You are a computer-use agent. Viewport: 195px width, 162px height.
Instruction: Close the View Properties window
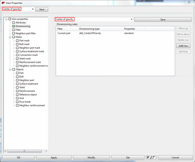pos(189,2)
